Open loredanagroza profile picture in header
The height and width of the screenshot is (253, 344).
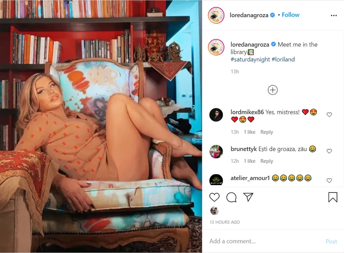[216, 15]
